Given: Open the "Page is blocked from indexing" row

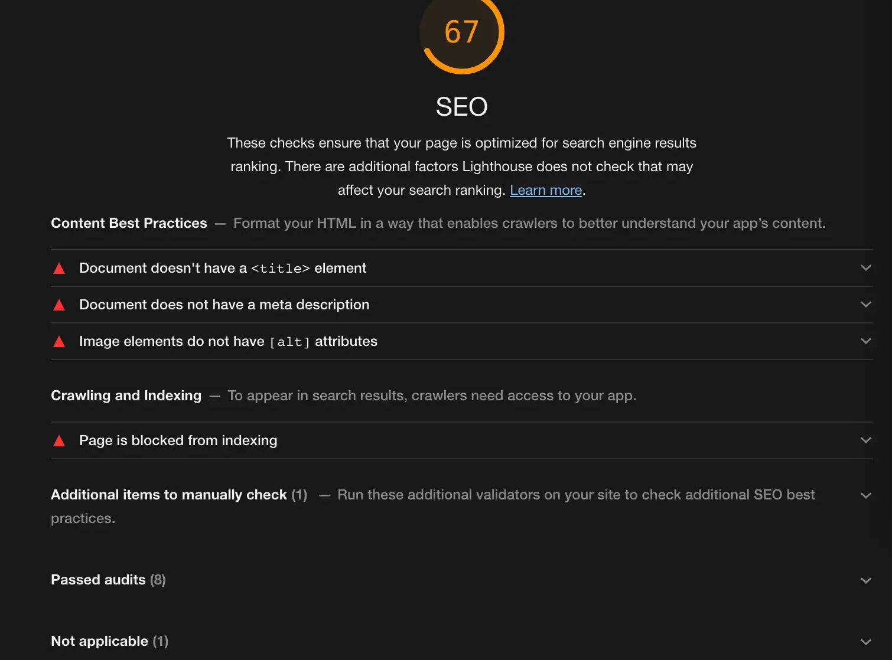Looking at the screenshot, I should pos(178,440).
